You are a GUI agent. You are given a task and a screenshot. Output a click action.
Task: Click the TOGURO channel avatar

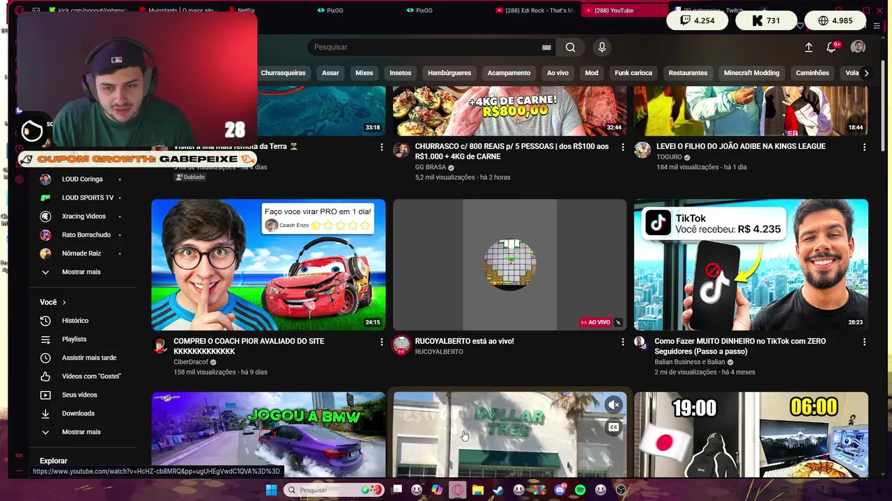[x=643, y=150]
